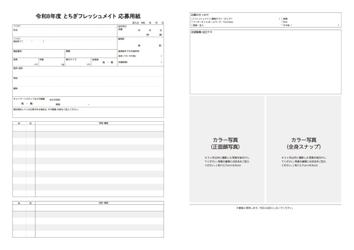The width and height of the screenshot is (354, 250).
Task: Click the 電話番号 phone number field
Action: pyautogui.click(x=38, y=54)
